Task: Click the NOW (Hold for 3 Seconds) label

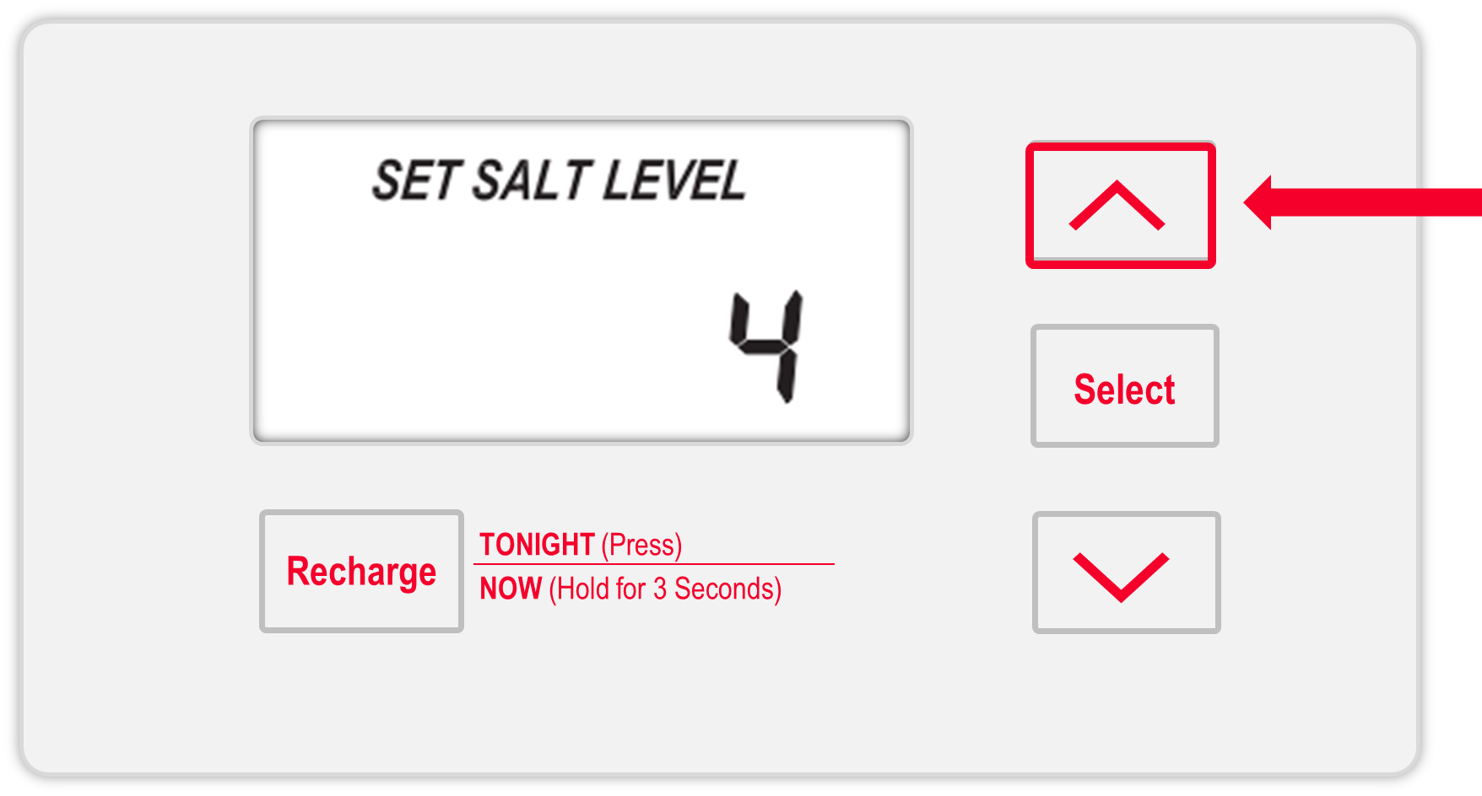Action: [x=630, y=589]
